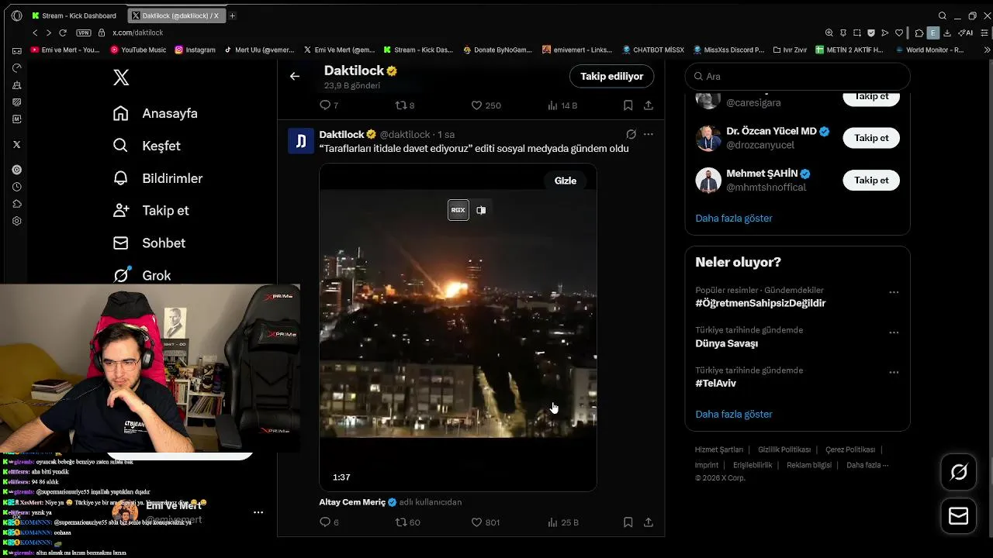Open Sohbet messages
This screenshot has width=993, height=558.
[149, 243]
